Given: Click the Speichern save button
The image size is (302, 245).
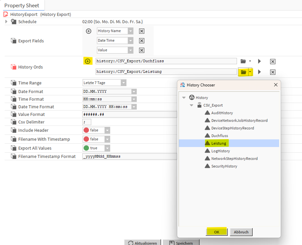Looking at the screenshot, I should [181, 243].
